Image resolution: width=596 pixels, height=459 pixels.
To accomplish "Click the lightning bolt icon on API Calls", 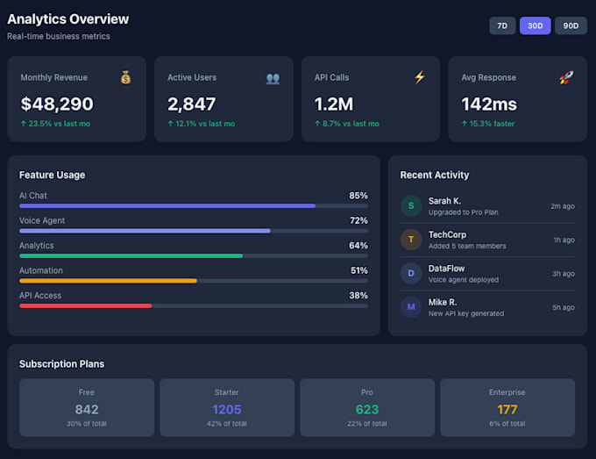I will pos(420,77).
